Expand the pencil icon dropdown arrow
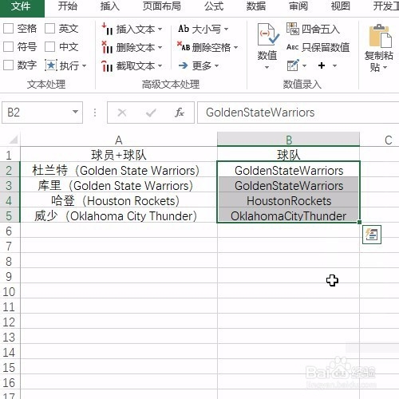This screenshot has height=399, width=399. pyautogui.click(x=304, y=65)
